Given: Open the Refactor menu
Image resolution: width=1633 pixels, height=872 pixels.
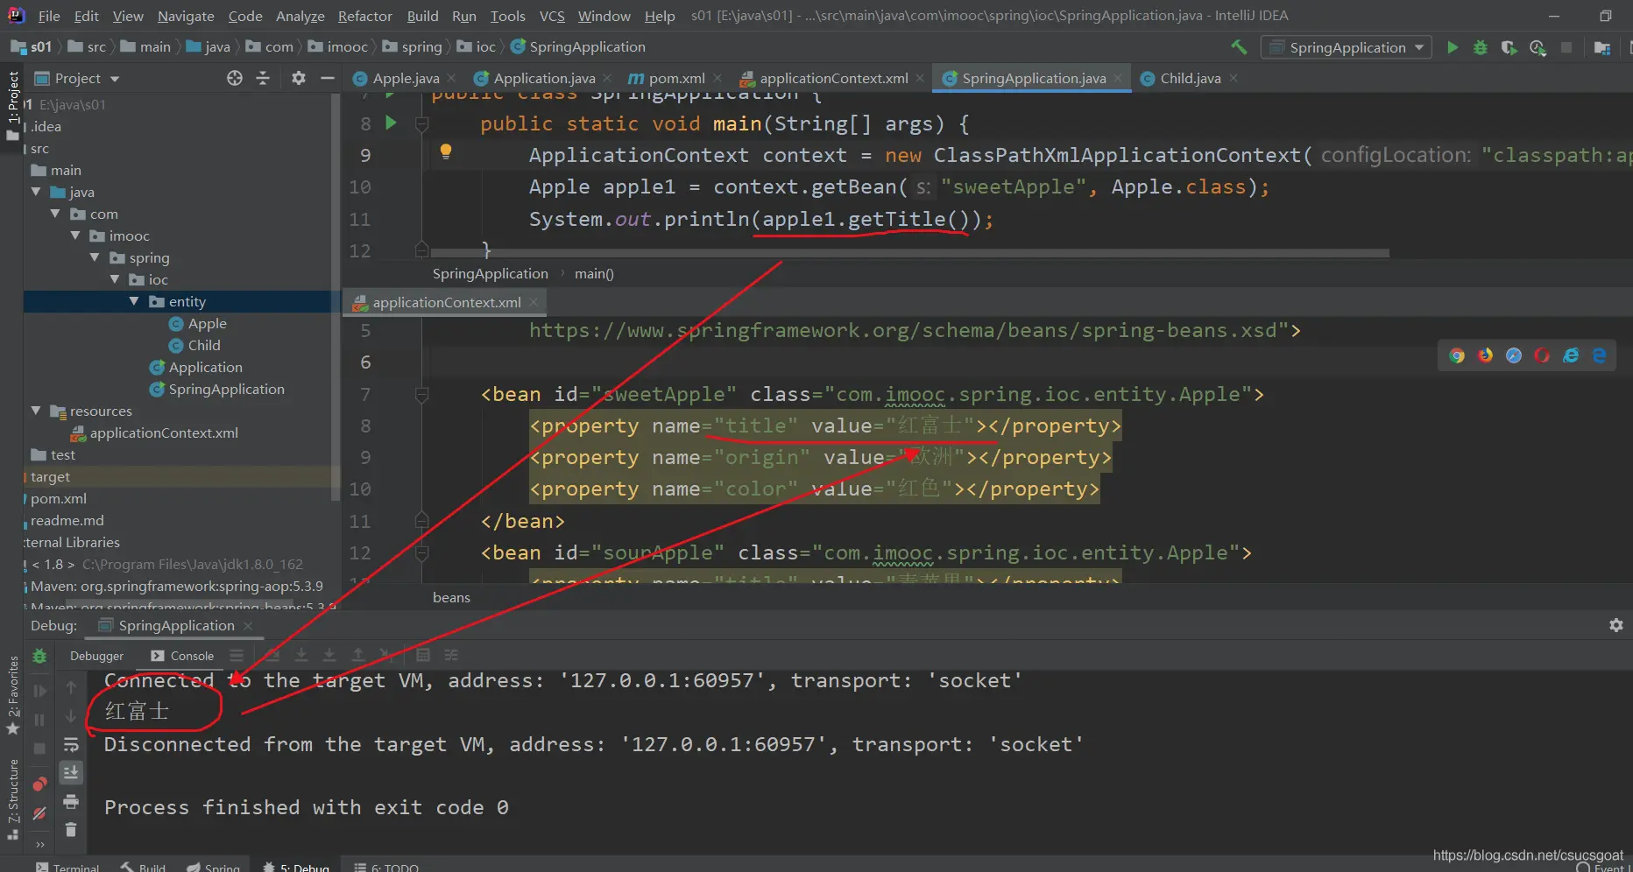Looking at the screenshot, I should (364, 16).
